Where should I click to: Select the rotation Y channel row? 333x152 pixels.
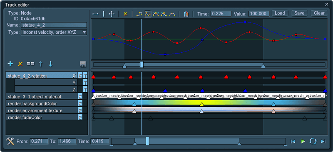click(46, 83)
